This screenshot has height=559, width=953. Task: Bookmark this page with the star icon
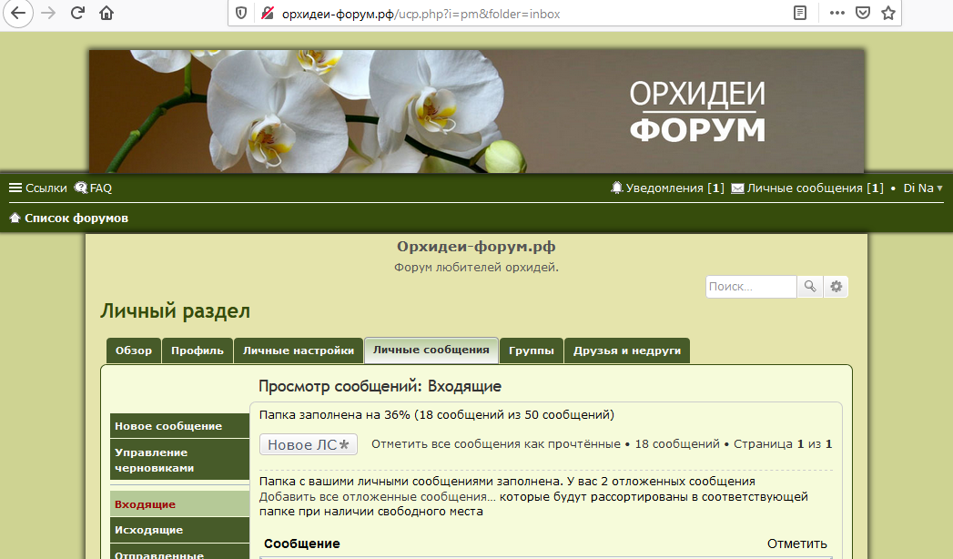click(888, 13)
